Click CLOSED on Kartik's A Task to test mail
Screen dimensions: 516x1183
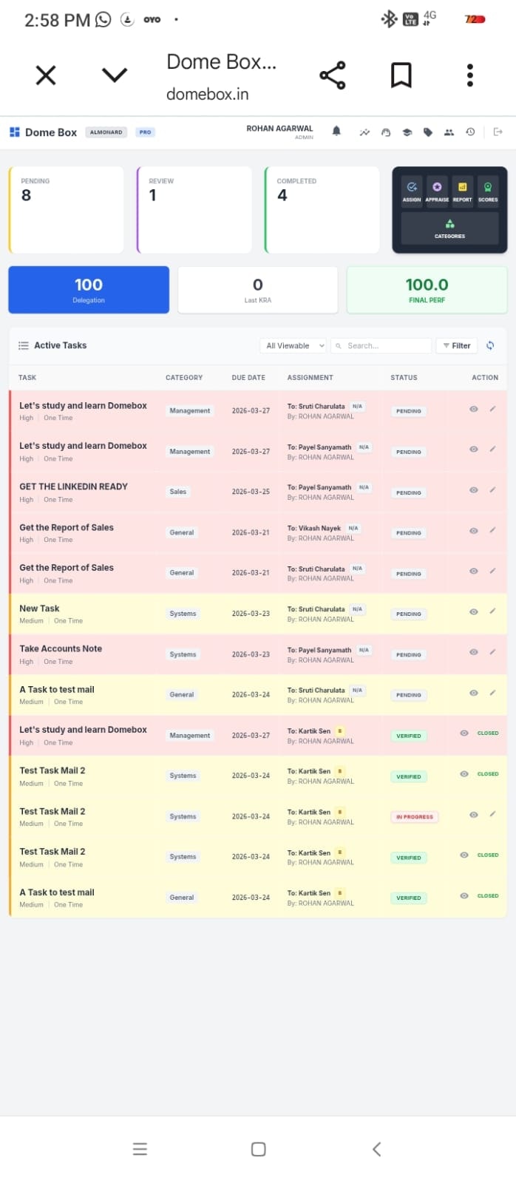[x=488, y=895]
